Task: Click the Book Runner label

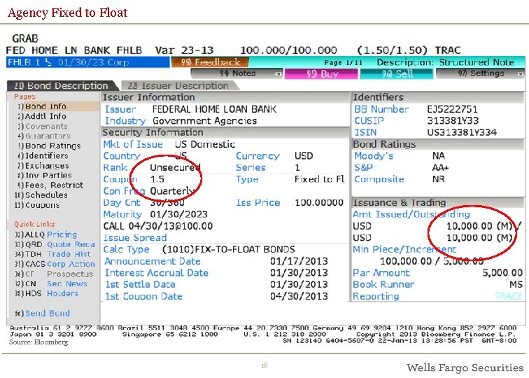Action: point(383,285)
